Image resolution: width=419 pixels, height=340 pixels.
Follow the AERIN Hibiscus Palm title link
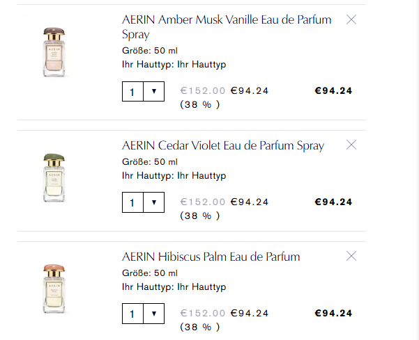click(x=211, y=257)
